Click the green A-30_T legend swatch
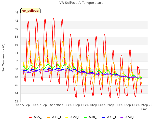This screenshot has width=163, height=122. 85,117
